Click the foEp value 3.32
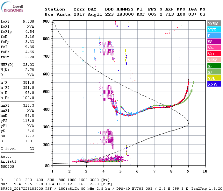 pyautogui.click(x=30, y=42)
